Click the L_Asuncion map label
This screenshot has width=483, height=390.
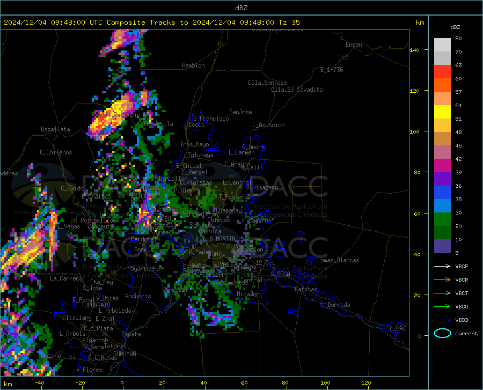point(268,125)
